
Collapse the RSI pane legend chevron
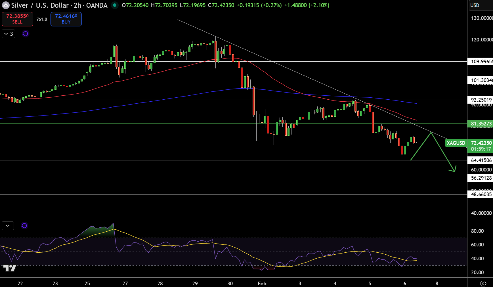(x=8, y=226)
